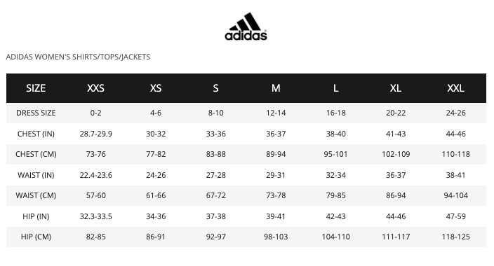Click the S size header

tap(216, 88)
